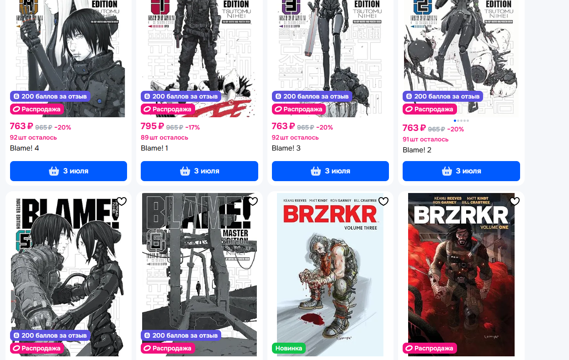This screenshot has height=360, width=569.
Task: Click Распродажа badge on Blame! 4
Action: click(37, 110)
